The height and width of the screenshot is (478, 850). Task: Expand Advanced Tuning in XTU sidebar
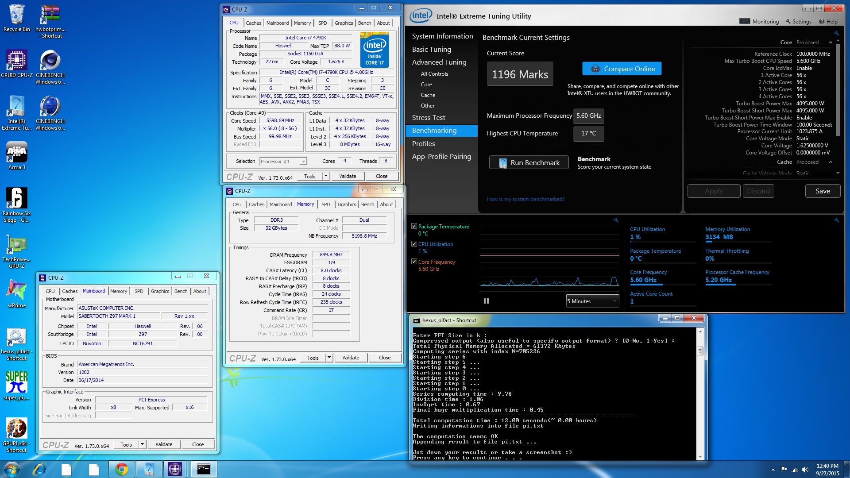pos(439,62)
